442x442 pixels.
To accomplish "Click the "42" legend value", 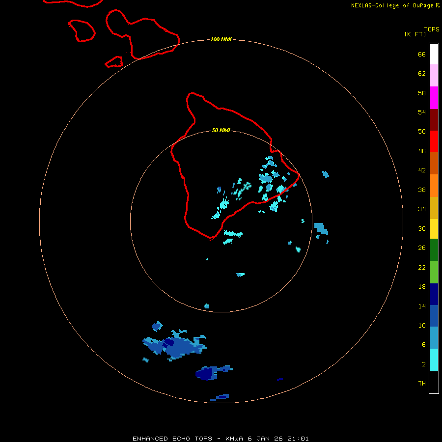I will coord(422,170).
